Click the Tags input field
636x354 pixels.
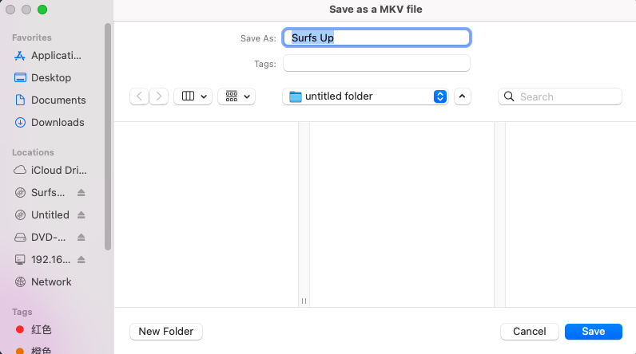tap(376, 63)
